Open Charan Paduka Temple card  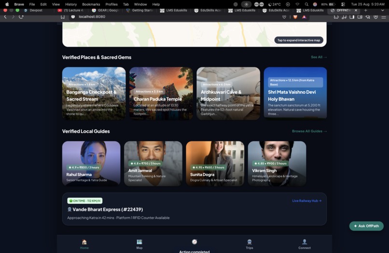(x=161, y=93)
